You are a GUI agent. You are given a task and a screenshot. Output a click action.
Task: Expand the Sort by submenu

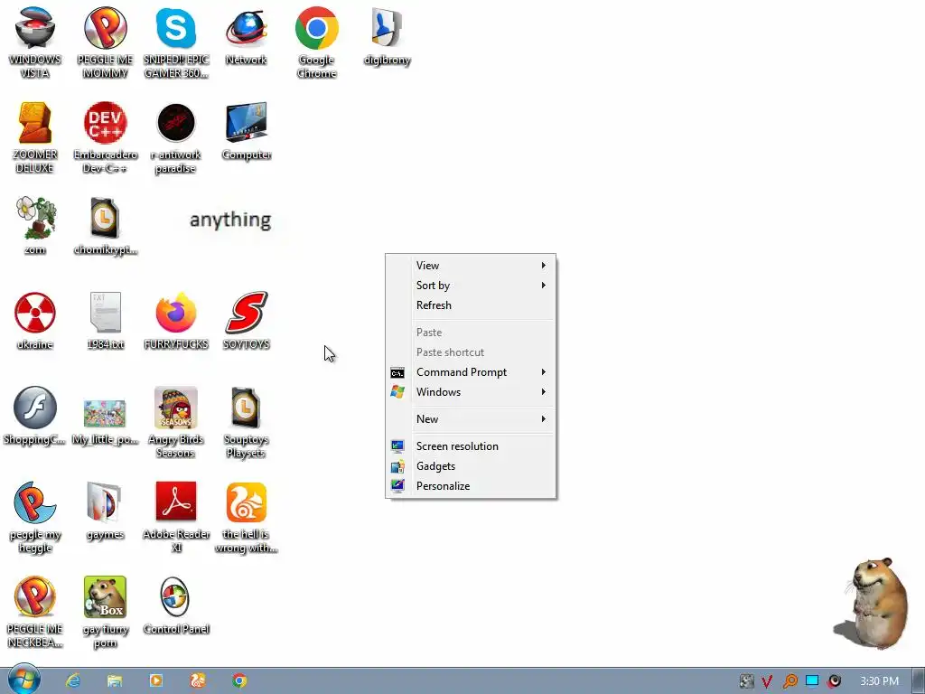coord(470,286)
